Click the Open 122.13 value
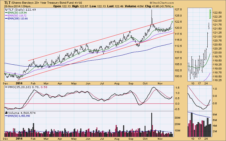 click(x=61, y=6)
